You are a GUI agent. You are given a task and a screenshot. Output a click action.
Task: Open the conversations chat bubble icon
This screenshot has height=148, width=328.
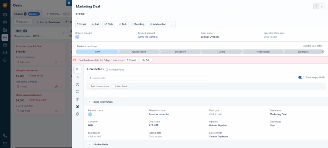click(x=78, y=92)
